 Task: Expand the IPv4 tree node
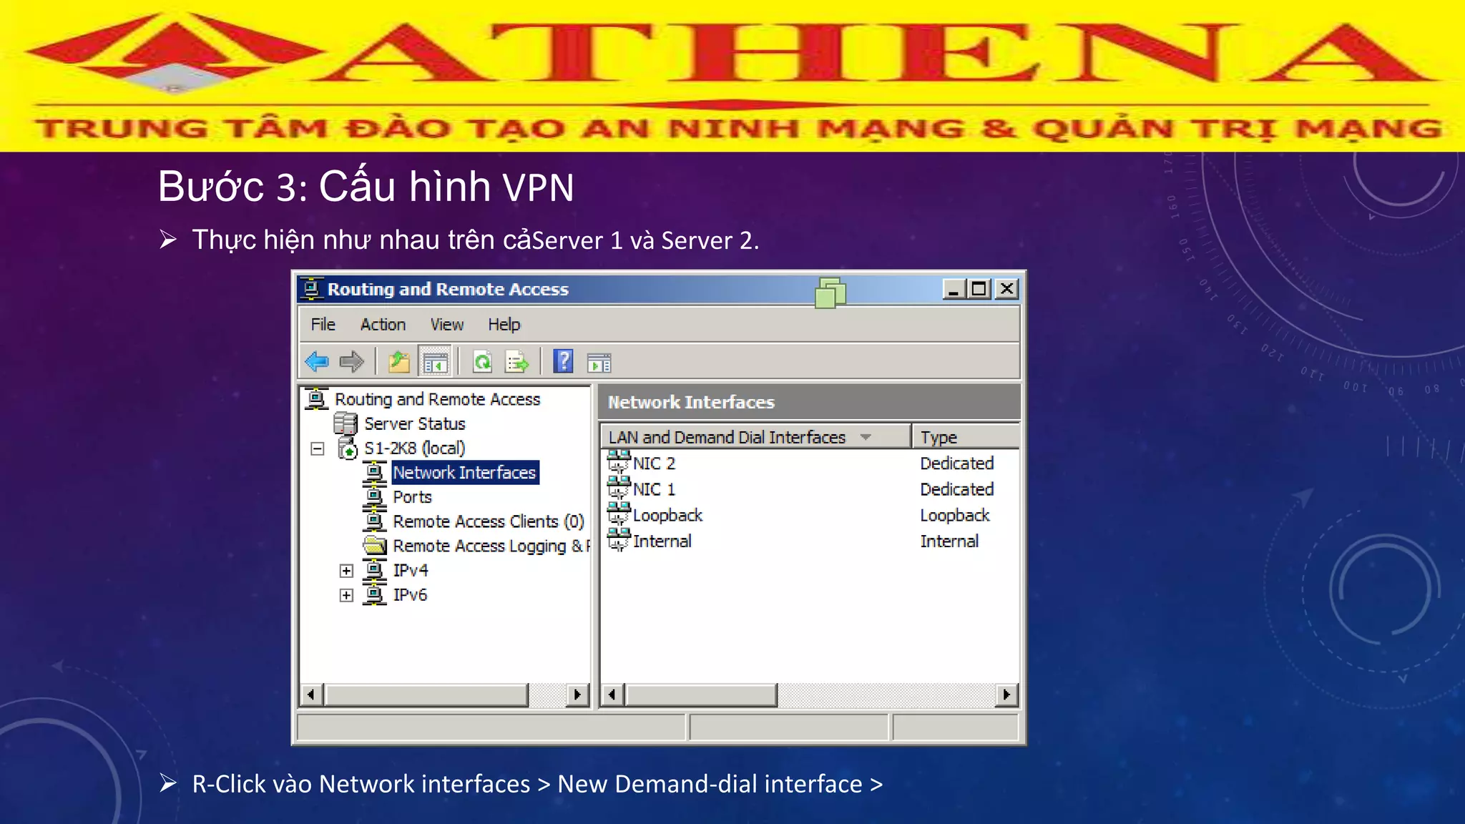(x=346, y=571)
